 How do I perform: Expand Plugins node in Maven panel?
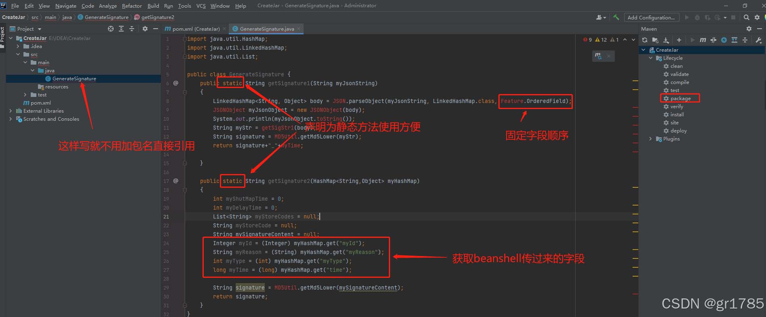651,139
